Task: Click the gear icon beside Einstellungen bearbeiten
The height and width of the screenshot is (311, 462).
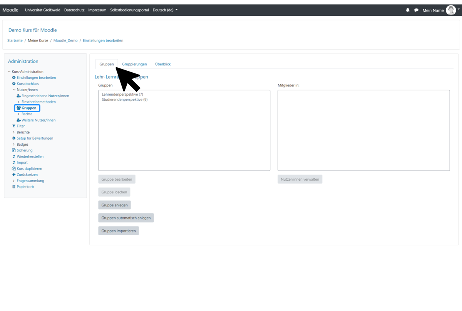Action: (14, 78)
